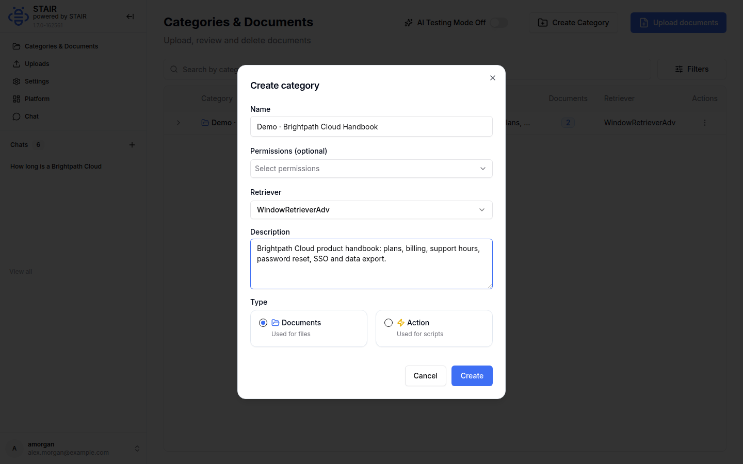Click the Category column header
The height and width of the screenshot is (464, 743).
(x=217, y=98)
